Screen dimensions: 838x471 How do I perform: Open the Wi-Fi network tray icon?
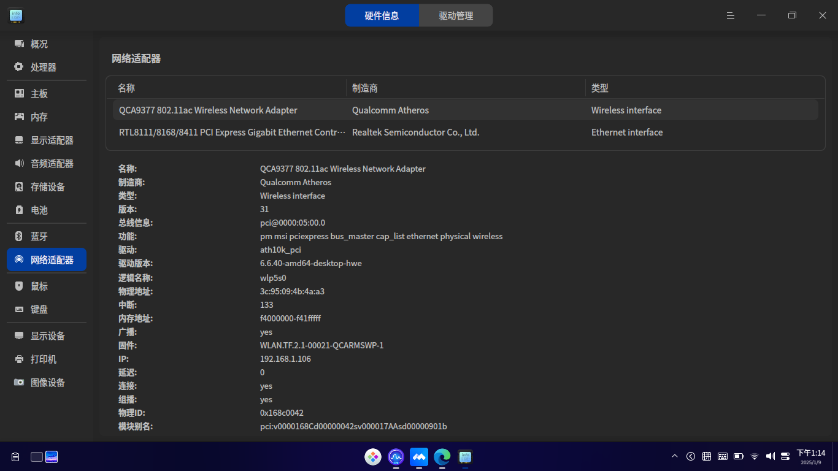[x=755, y=456]
